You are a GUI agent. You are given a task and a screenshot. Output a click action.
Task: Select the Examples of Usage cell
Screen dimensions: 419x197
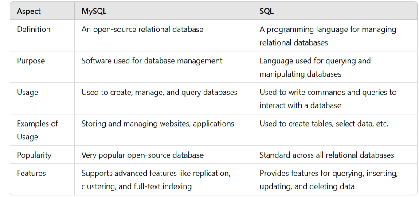pos(42,130)
